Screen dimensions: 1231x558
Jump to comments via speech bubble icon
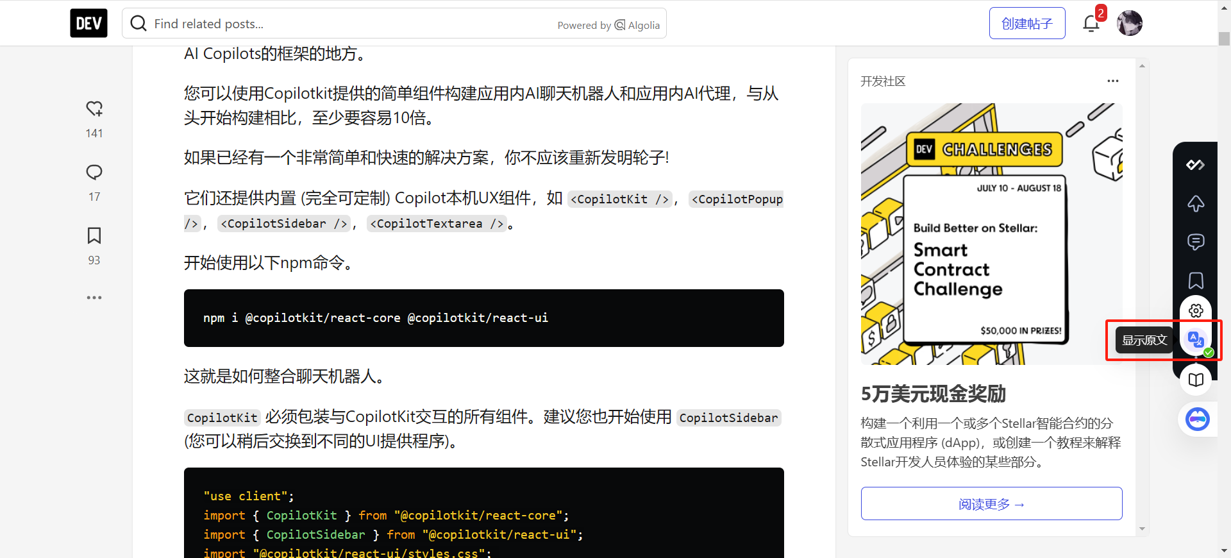pyautogui.click(x=94, y=172)
